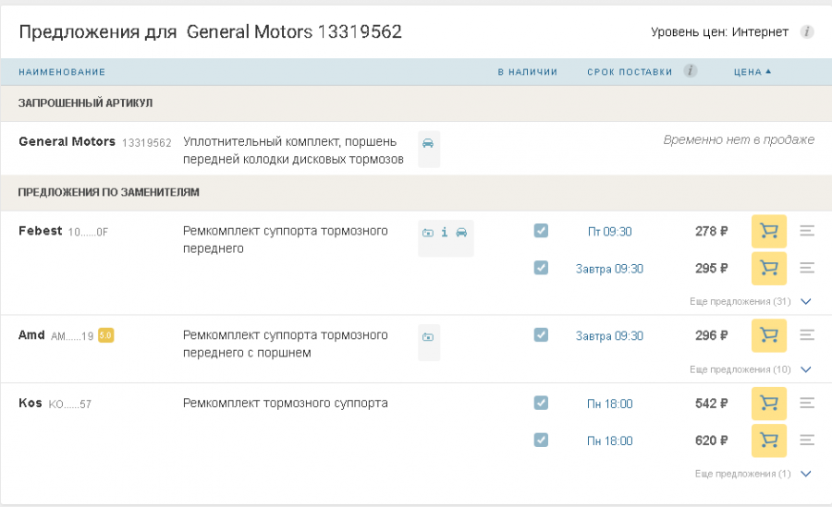Click price 278 ₽
This screenshot has height=507, width=832.
point(712,231)
